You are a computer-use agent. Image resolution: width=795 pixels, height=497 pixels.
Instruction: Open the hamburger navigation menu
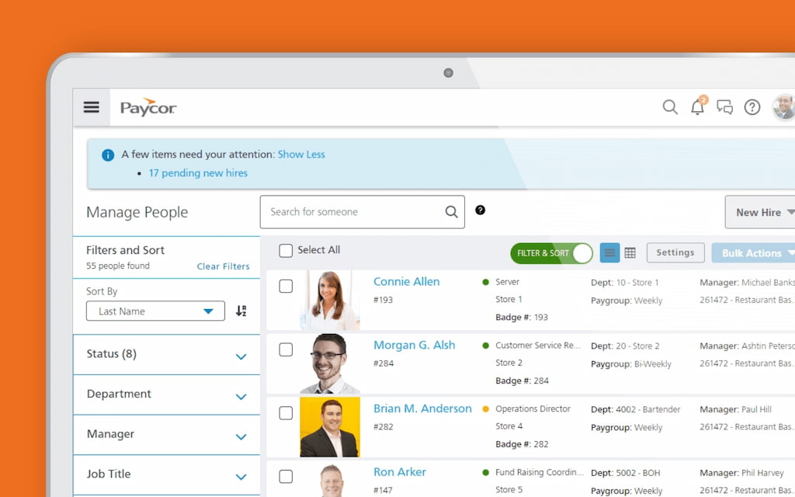point(91,107)
